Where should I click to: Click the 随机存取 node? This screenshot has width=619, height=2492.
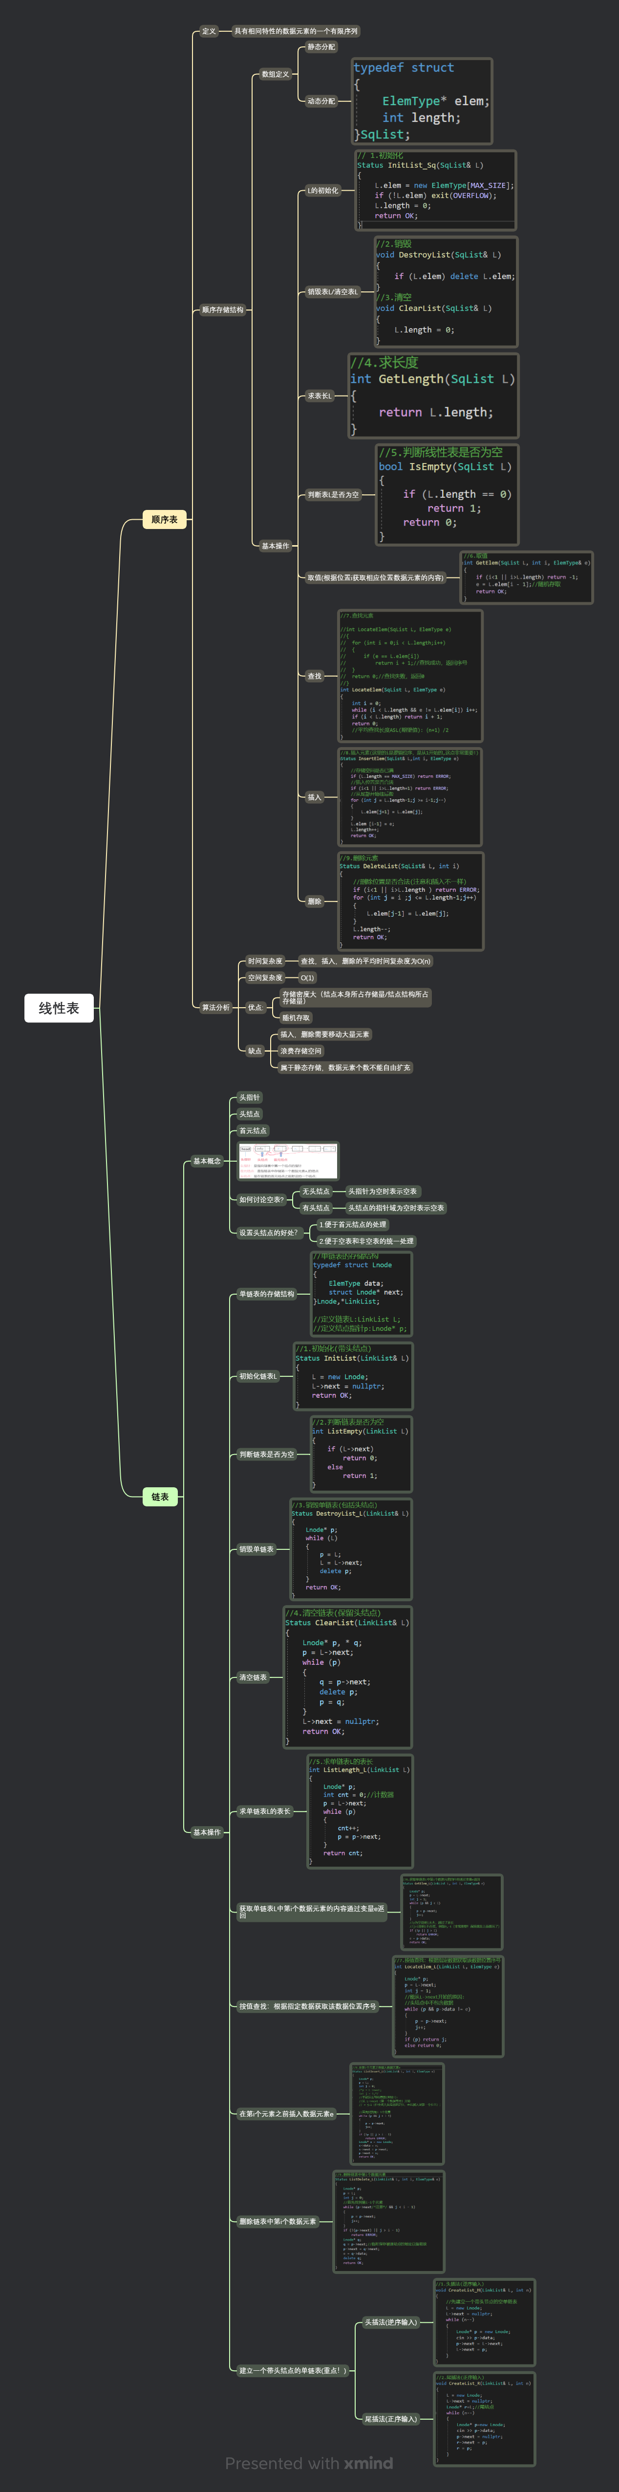[x=296, y=1018]
